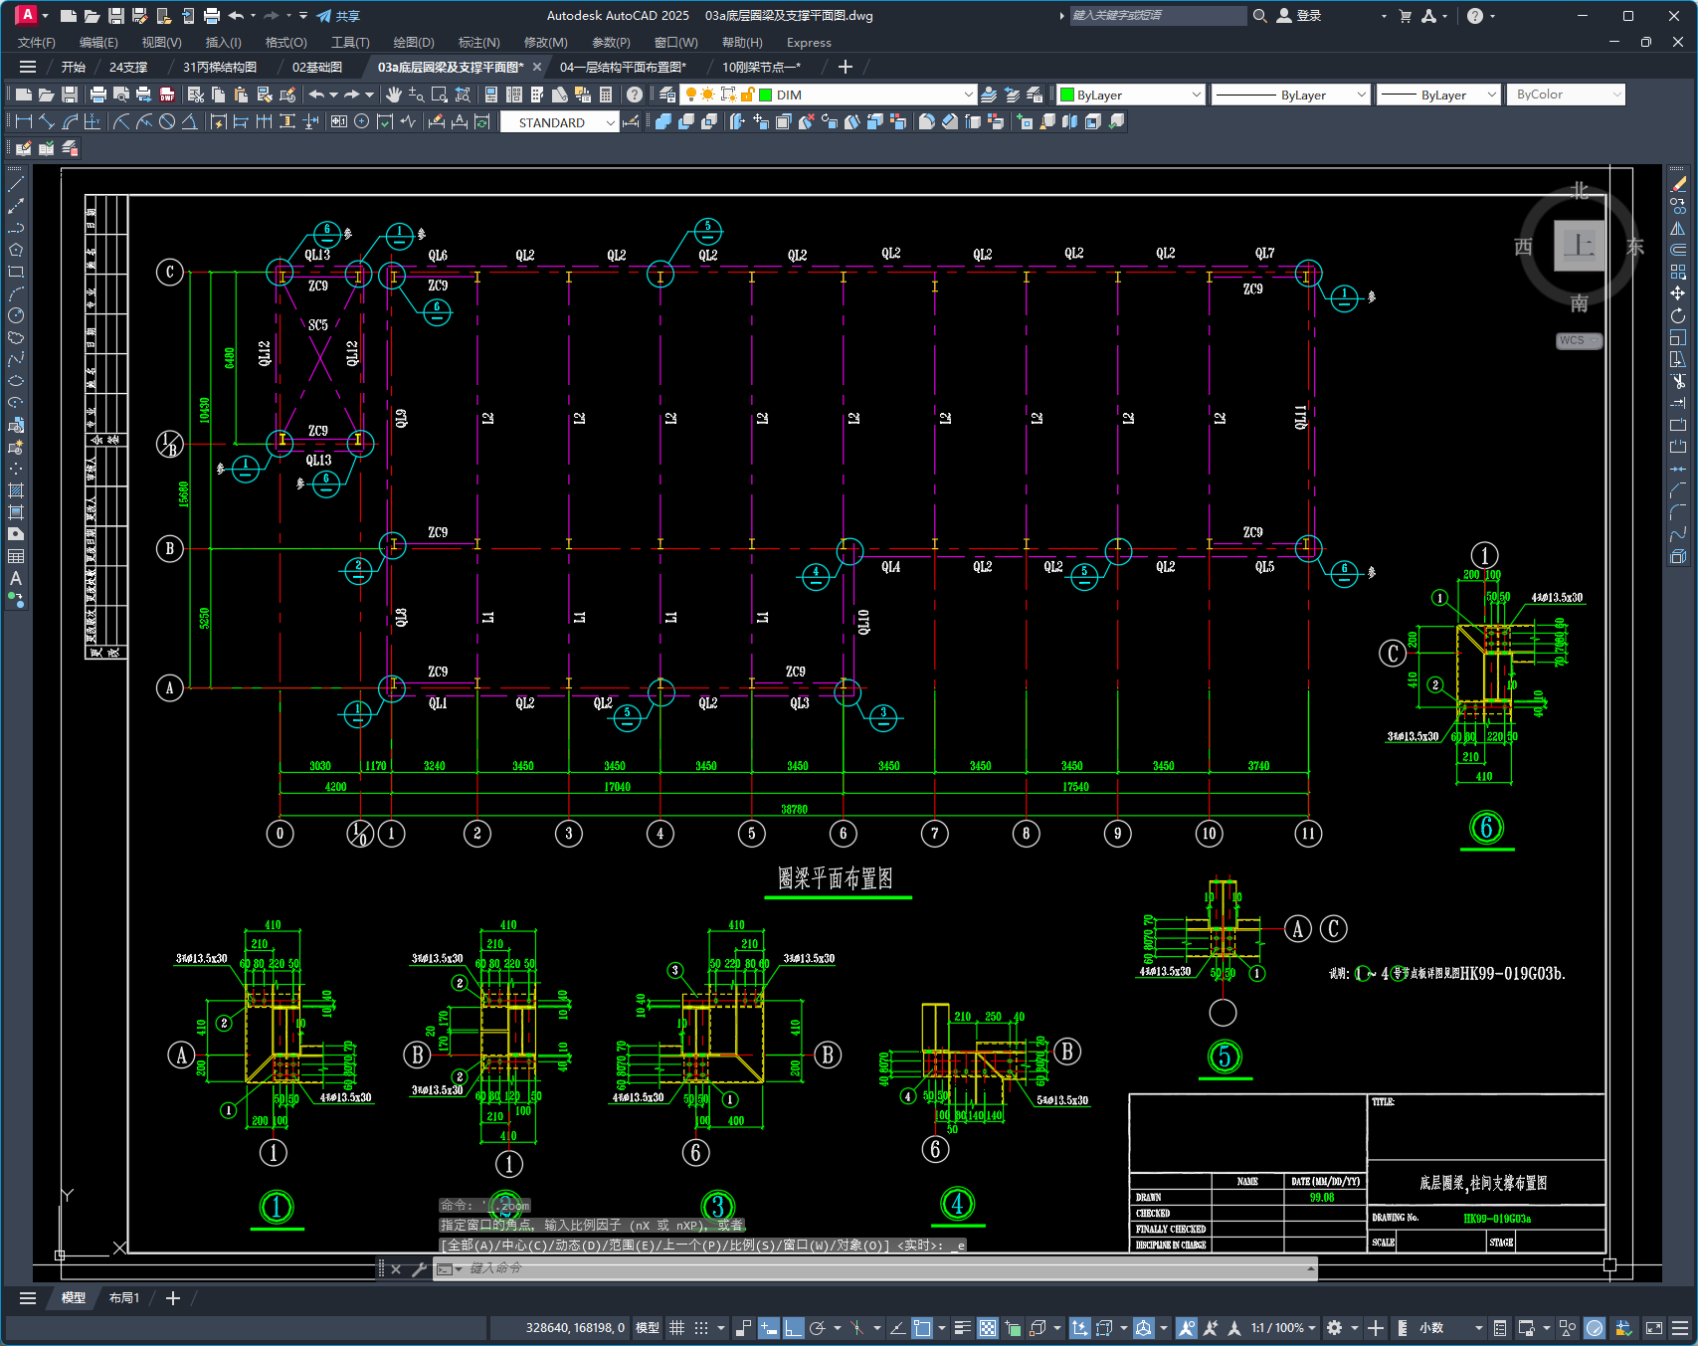Click the 上 top face of the ViewCube
Image resolution: width=1698 pixels, height=1346 pixels.
1580,245
